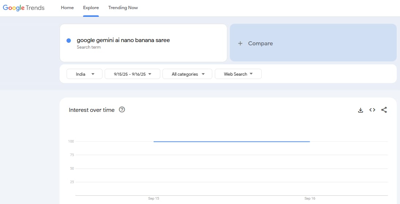The width and height of the screenshot is (400, 204).
Task: Open the India region dropdown
Action: pyautogui.click(x=85, y=74)
